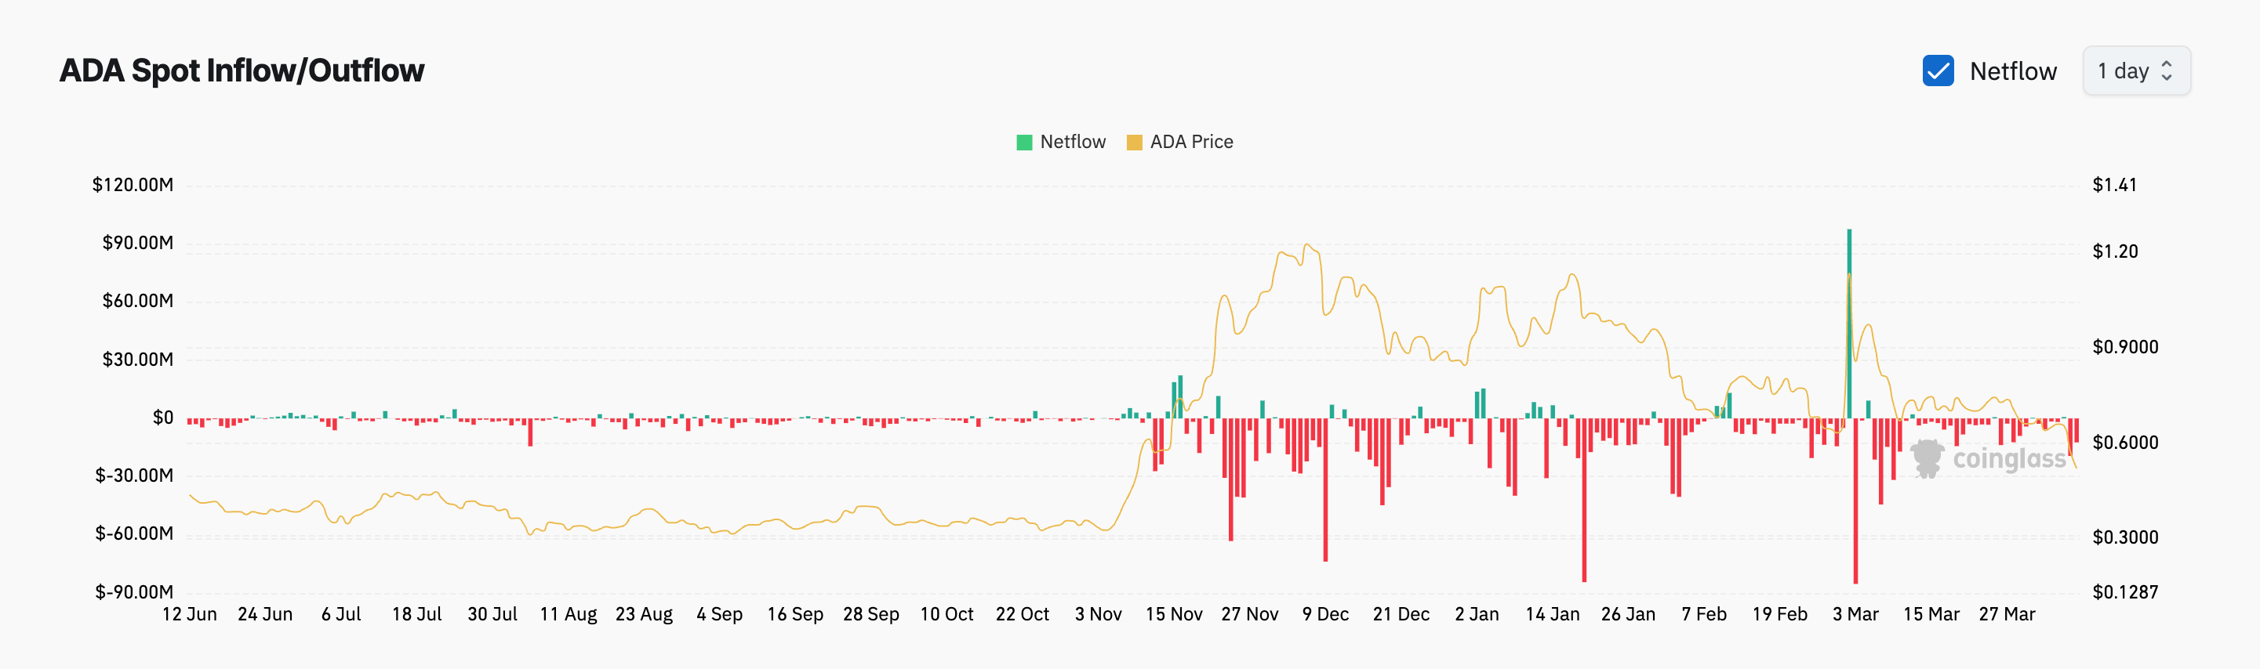Click the 15 Nov date label on x-axis
2260x669 pixels.
pos(1173,615)
